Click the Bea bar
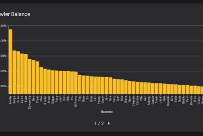 pos(34,77)
